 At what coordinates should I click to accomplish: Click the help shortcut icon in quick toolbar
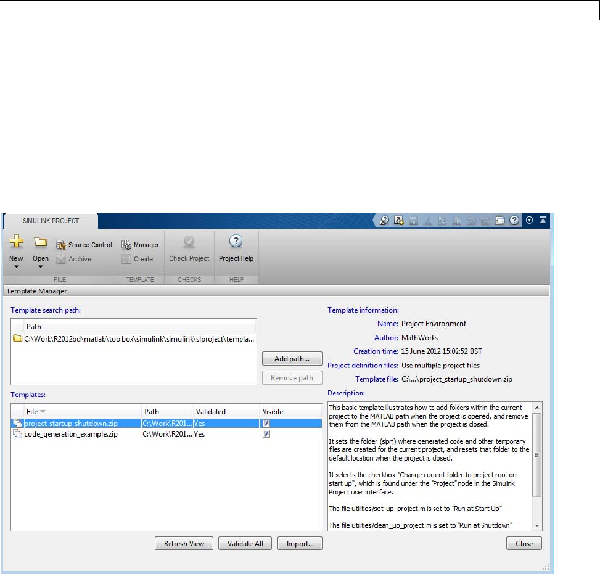(384, 221)
